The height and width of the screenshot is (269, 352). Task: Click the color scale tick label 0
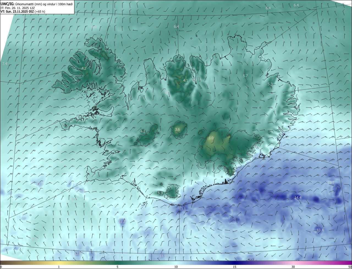[1, 267]
